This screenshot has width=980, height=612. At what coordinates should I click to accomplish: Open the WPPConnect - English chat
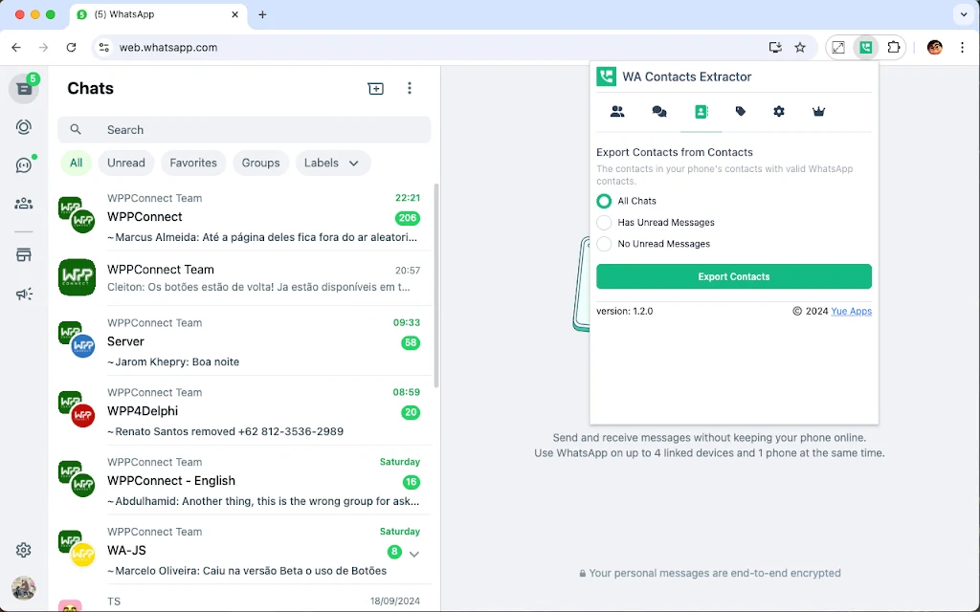244,481
